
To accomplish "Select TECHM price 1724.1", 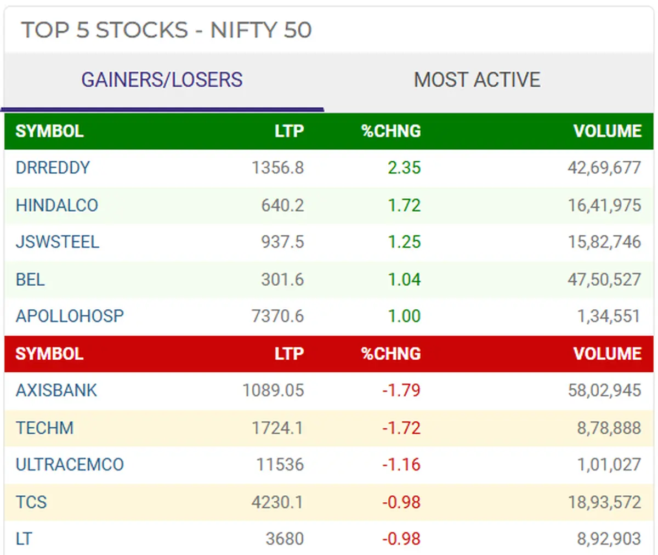I will pyautogui.click(x=277, y=428).
